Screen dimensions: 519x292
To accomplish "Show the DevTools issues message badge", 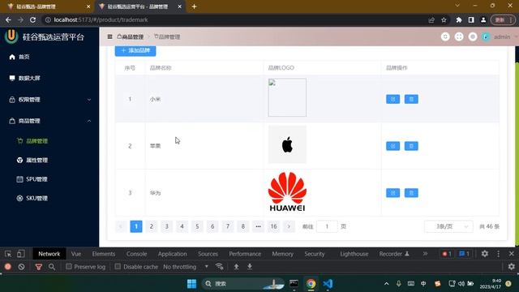I will tap(464, 254).
